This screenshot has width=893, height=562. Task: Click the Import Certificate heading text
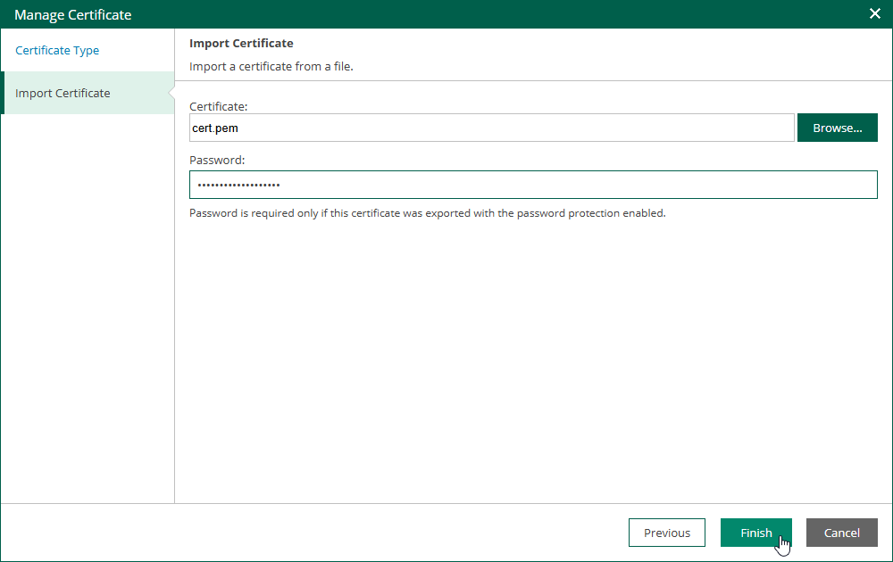click(x=241, y=43)
